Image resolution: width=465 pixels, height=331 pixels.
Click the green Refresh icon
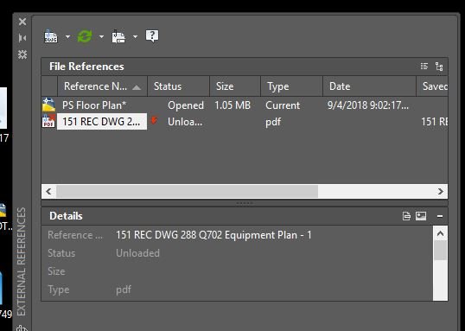(x=85, y=36)
